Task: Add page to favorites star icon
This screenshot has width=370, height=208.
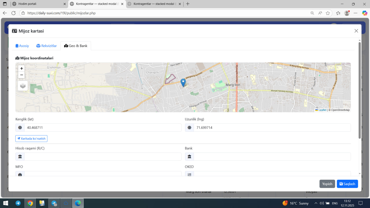Action: [328, 13]
